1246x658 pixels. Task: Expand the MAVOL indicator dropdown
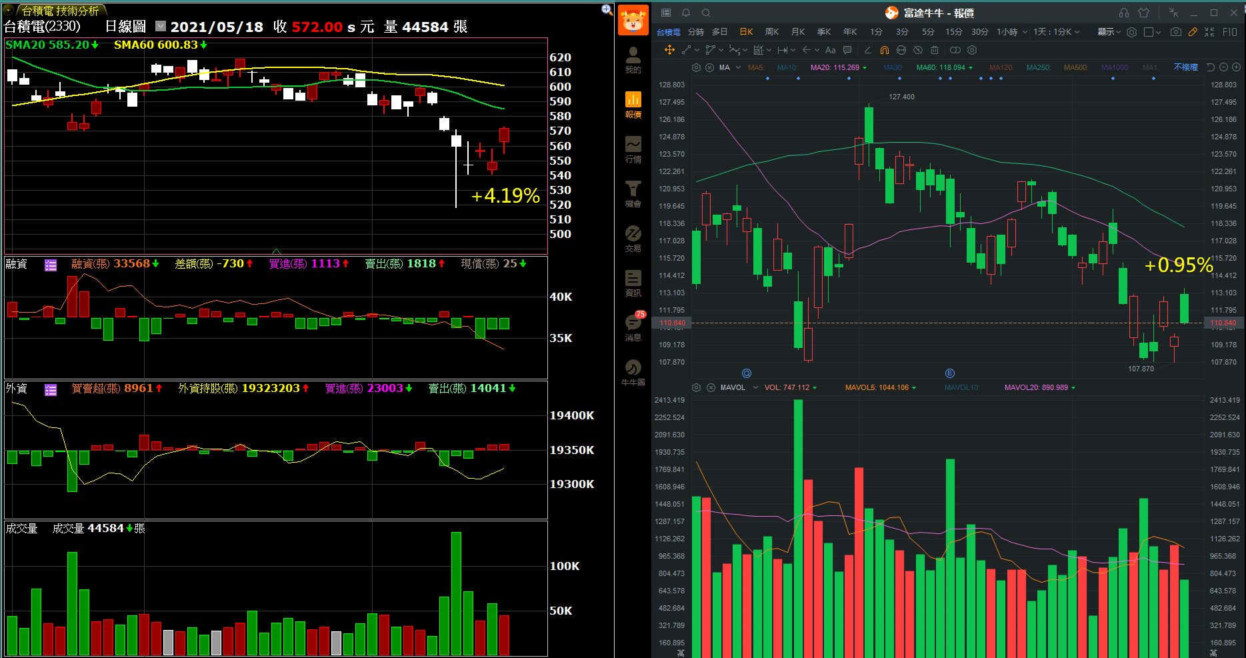pos(755,387)
